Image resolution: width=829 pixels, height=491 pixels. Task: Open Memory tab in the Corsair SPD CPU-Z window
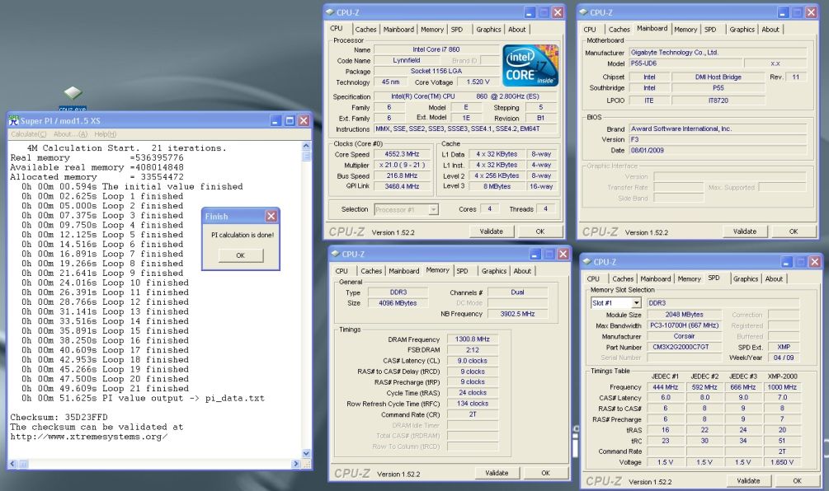[690, 278]
